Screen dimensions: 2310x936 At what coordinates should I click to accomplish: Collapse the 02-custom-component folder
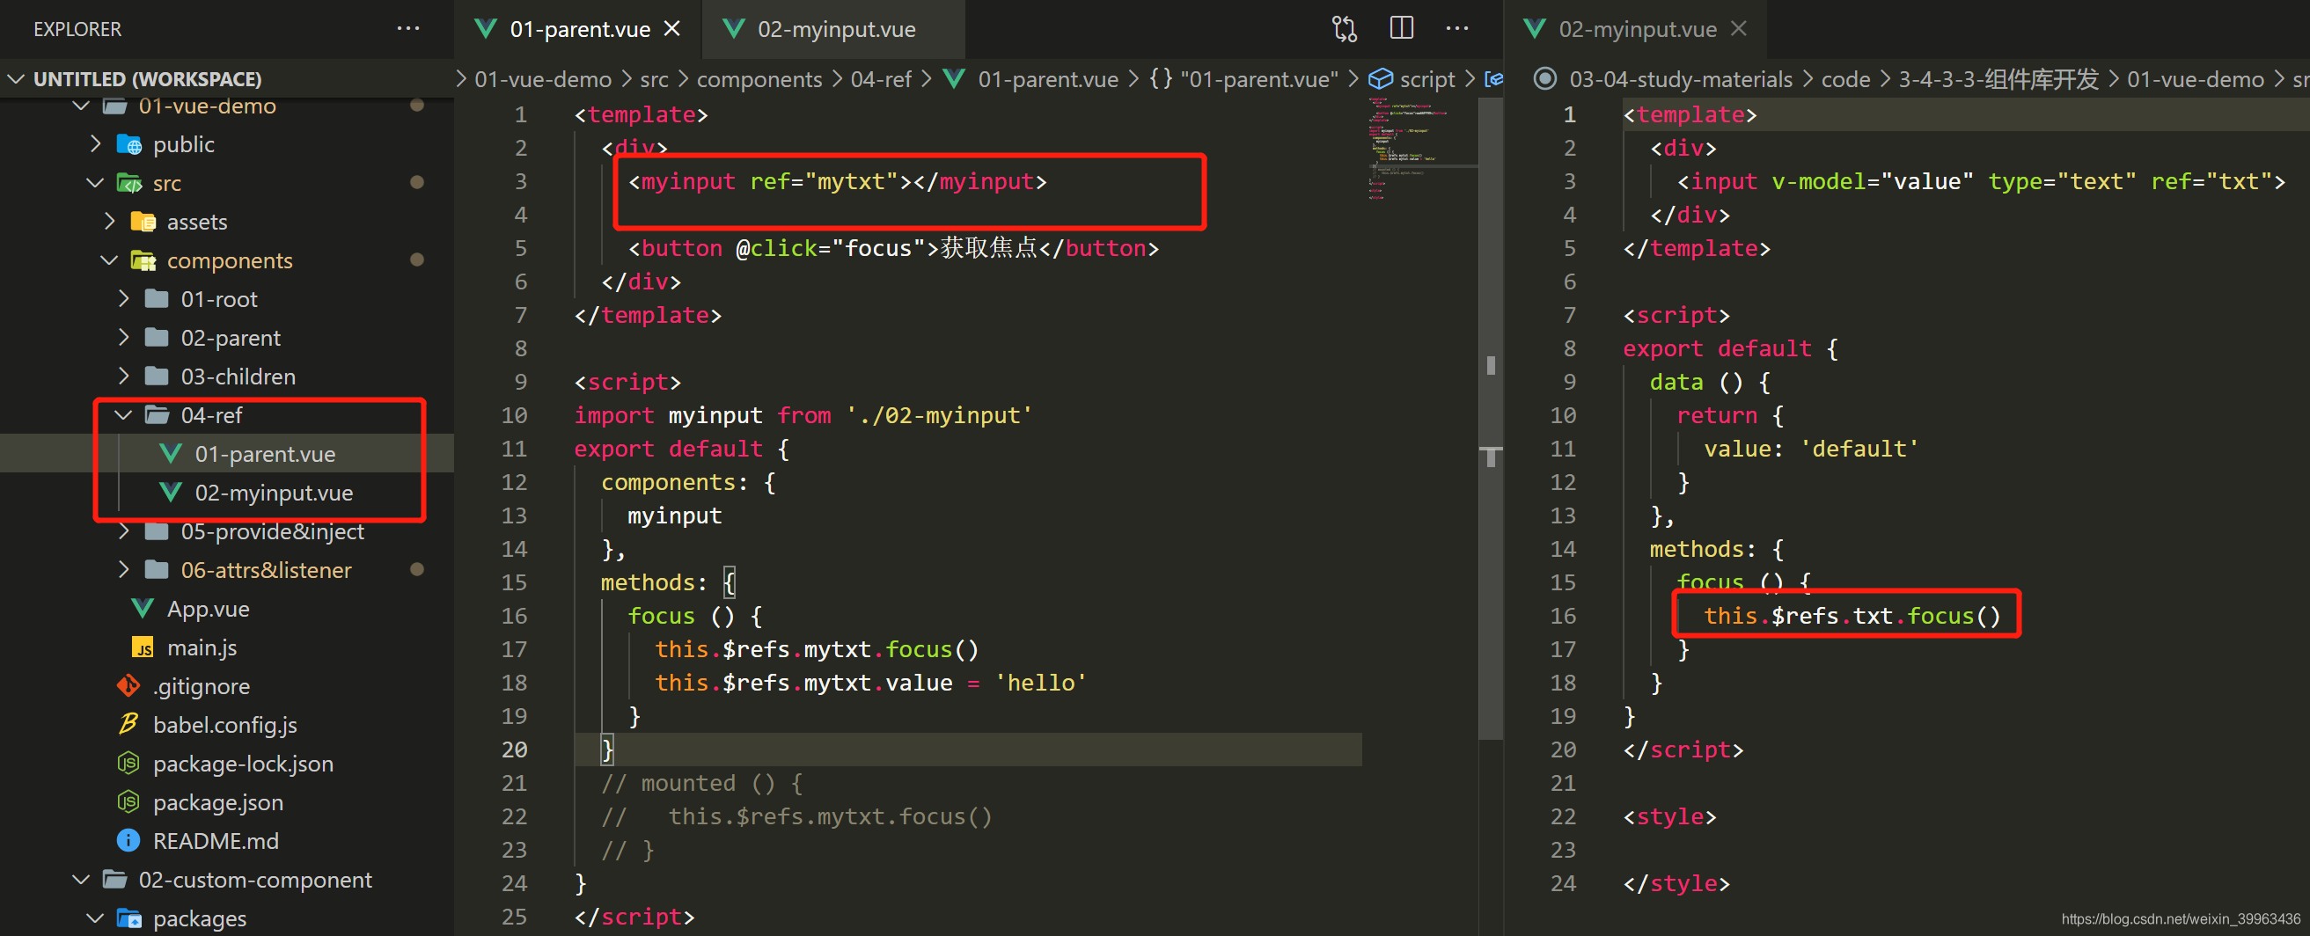click(81, 880)
